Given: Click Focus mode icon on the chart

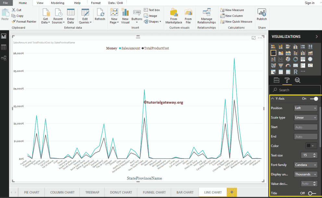Looking at the screenshot, I should (254, 38).
